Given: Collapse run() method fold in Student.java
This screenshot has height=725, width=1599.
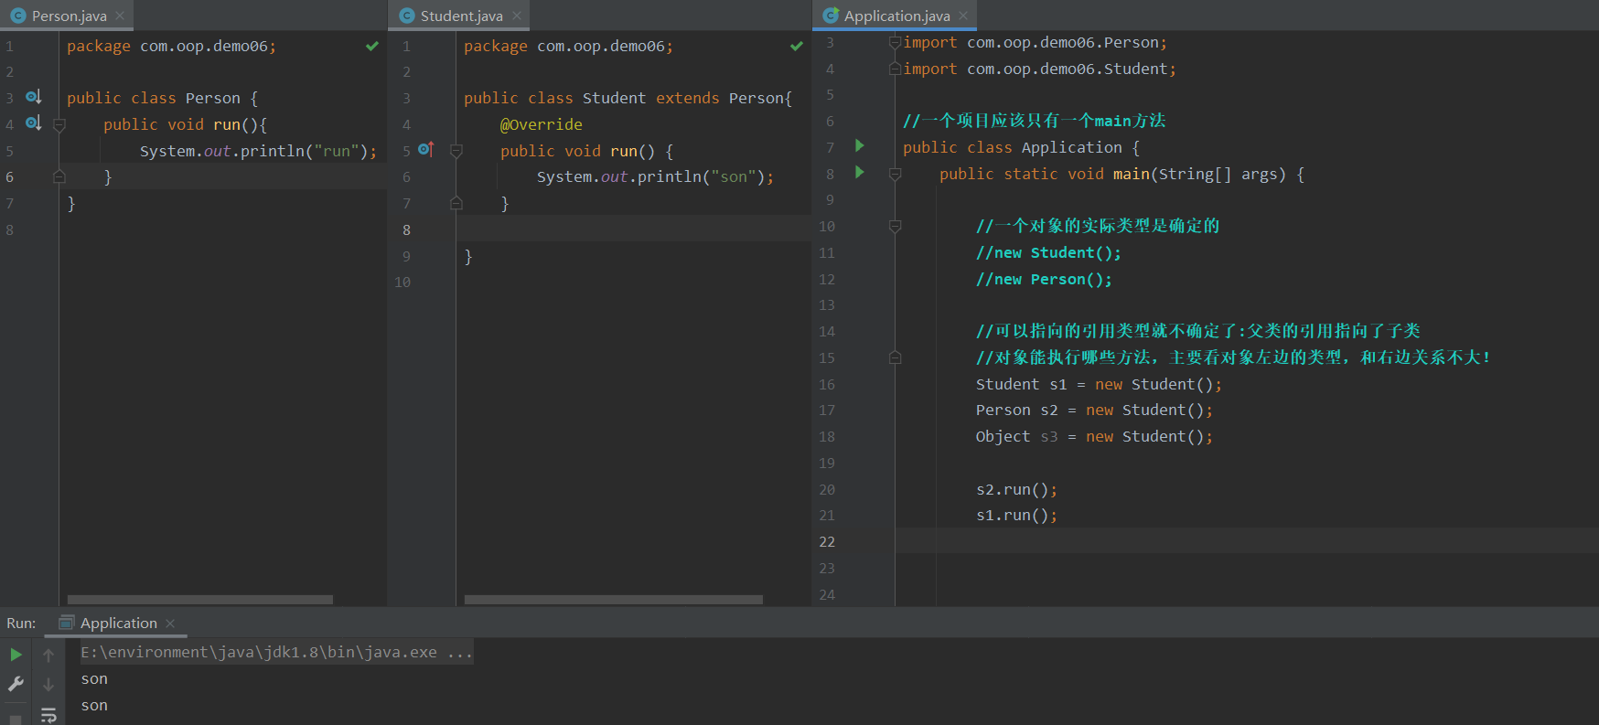Looking at the screenshot, I should click(x=456, y=151).
